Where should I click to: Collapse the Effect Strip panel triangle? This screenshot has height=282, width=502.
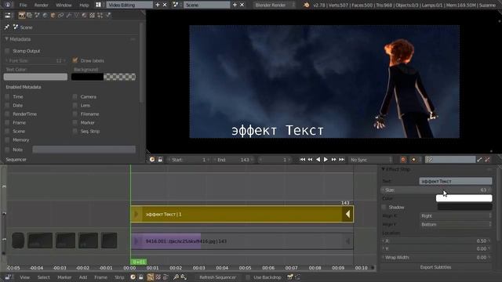[x=383, y=169]
